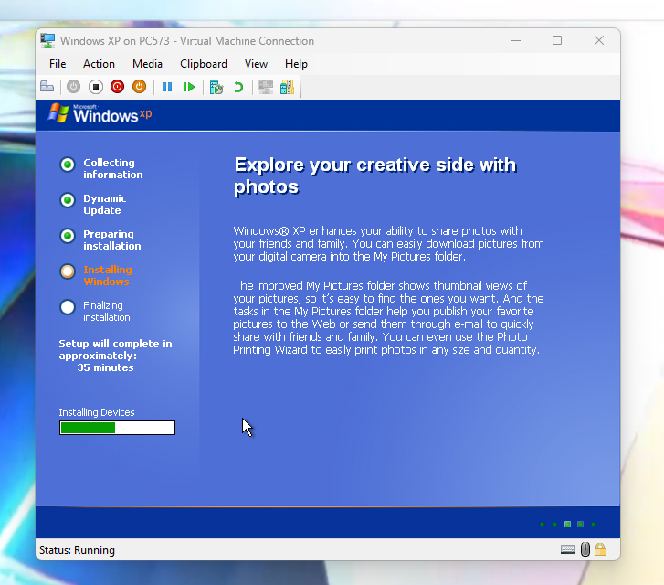664x585 pixels.
Task: Click the green Reset/Resume play icon
Action: pyautogui.click(x=189, y=87)
